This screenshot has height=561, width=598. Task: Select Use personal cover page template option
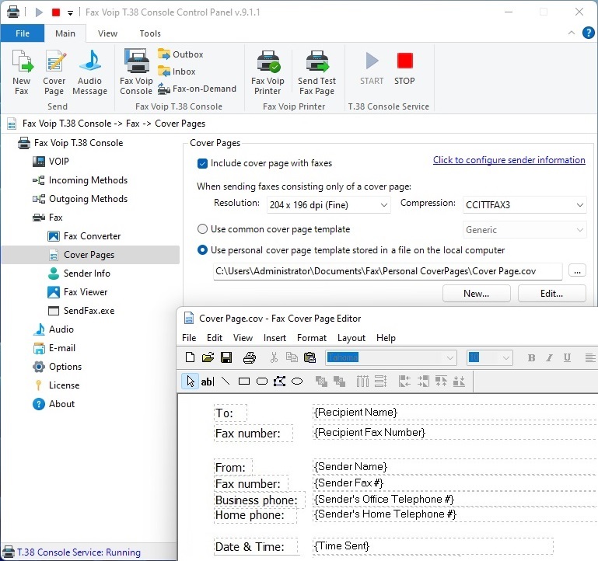coord(203,250)
